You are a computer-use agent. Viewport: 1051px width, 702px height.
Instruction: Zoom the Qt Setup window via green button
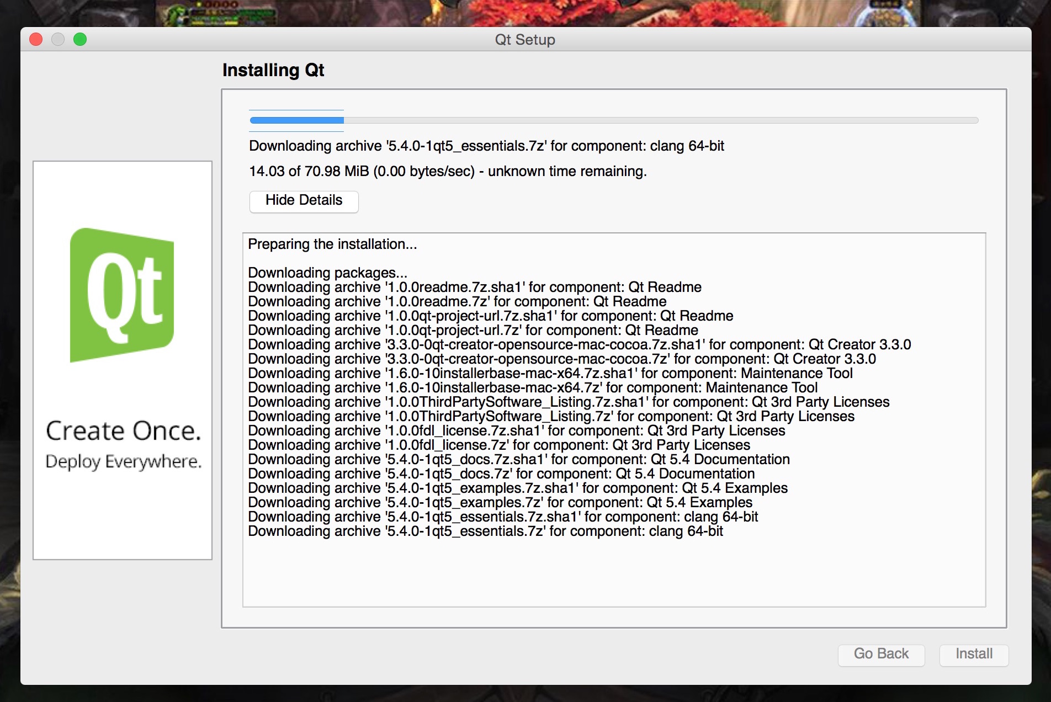coord(80,40)
